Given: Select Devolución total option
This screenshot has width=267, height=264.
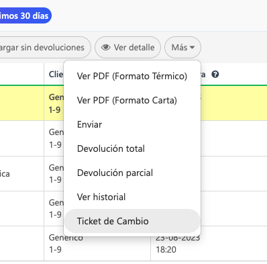Looking at the screenshot, I should 132,148.
